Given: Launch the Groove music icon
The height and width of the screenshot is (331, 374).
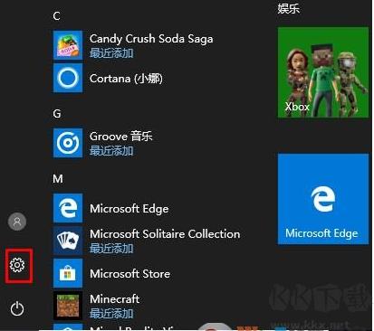Looking at the screenshot, I should pos(68,143).
